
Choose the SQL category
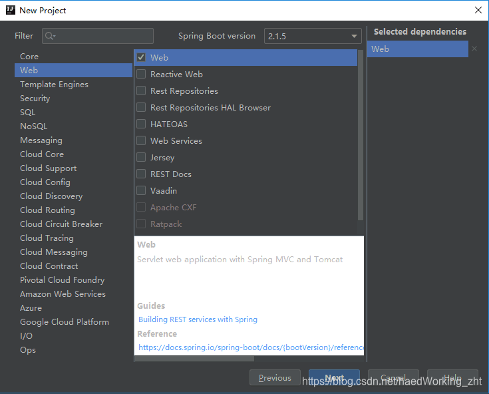click(x=74, y=112)
